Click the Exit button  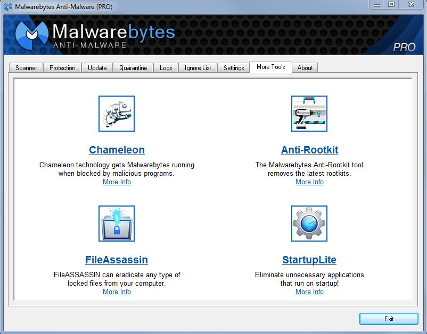tap(389, 319)
